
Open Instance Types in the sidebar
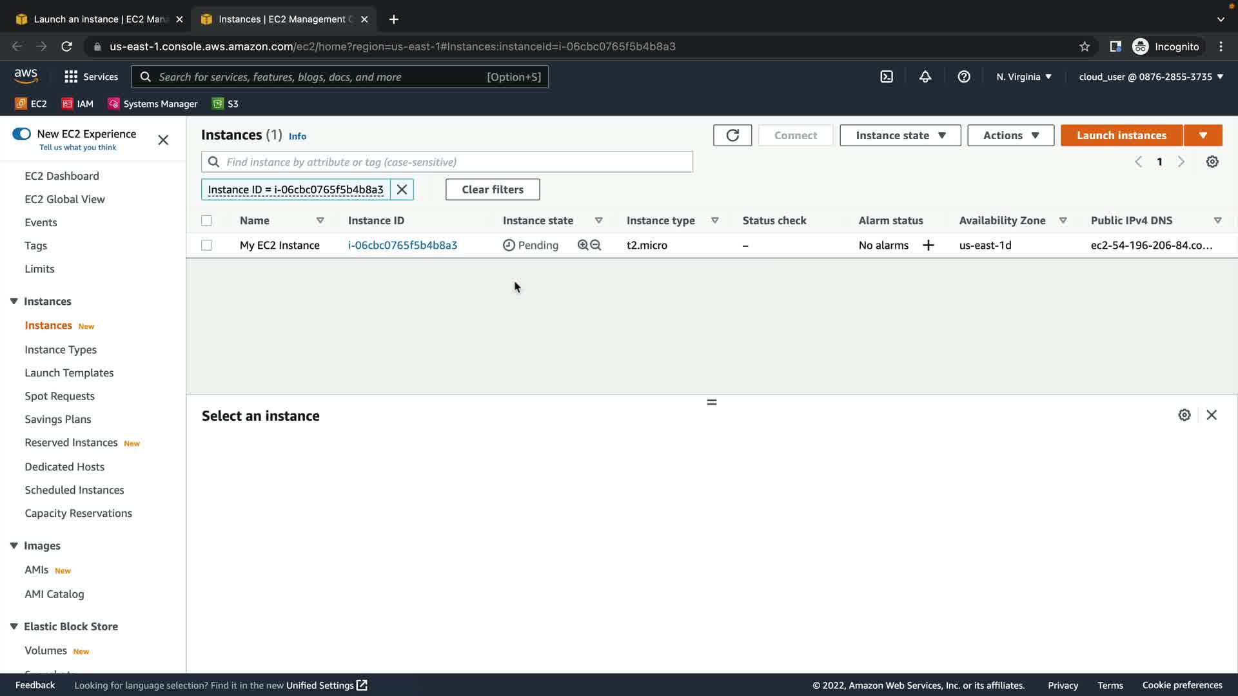pos(61,349)
